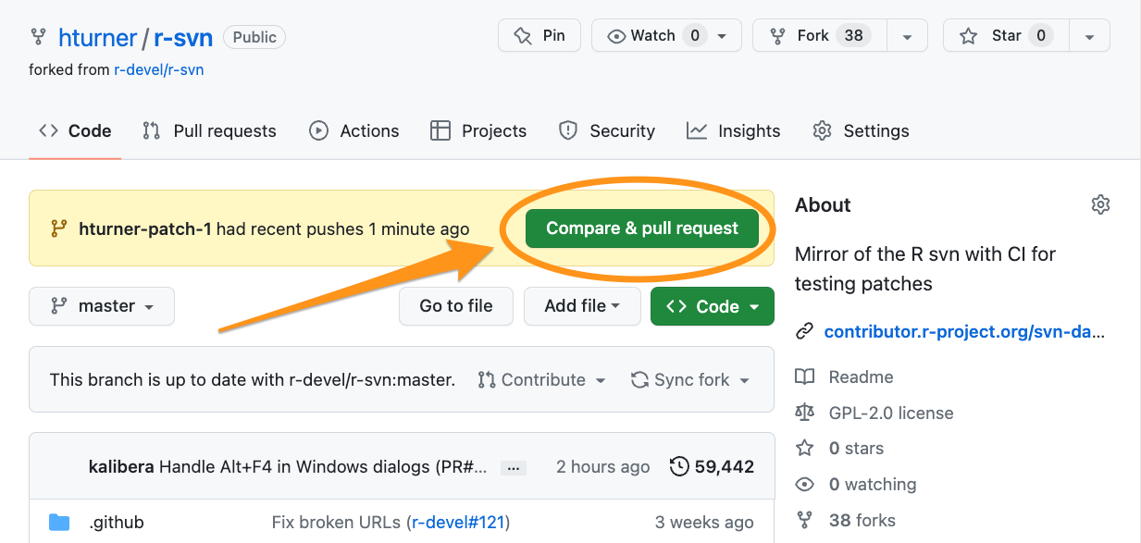Image resolution: width=1141 pixels, height=543 pixels.
Task: Pin the repository with the Pin button
Action: click(x=539, y=36)
